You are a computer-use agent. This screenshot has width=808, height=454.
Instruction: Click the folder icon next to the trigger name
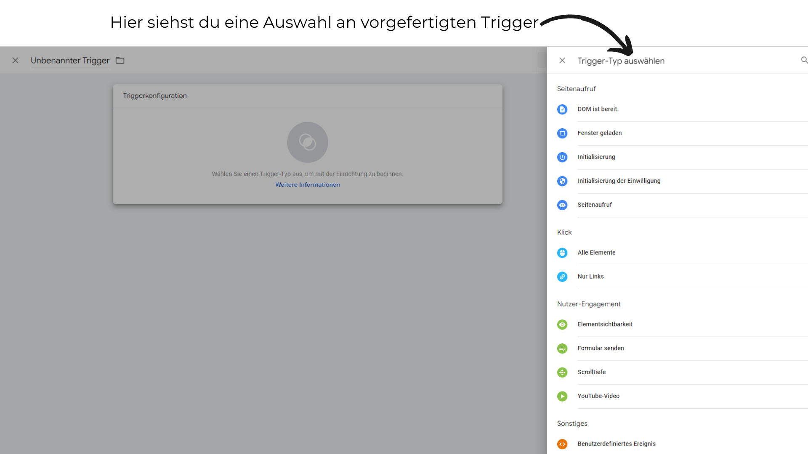point(120,61)
